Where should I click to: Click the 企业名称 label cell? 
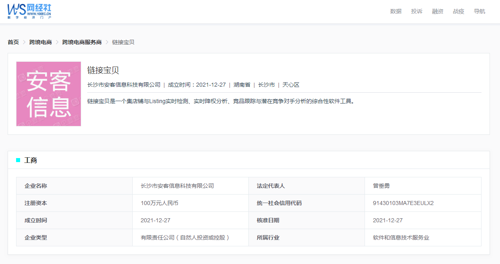pos(74,186)
